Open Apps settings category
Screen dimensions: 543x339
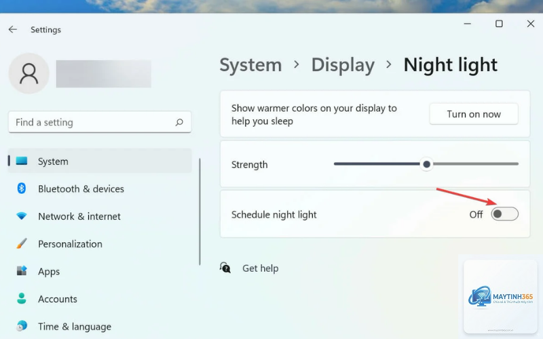click(x=100, y=271)
